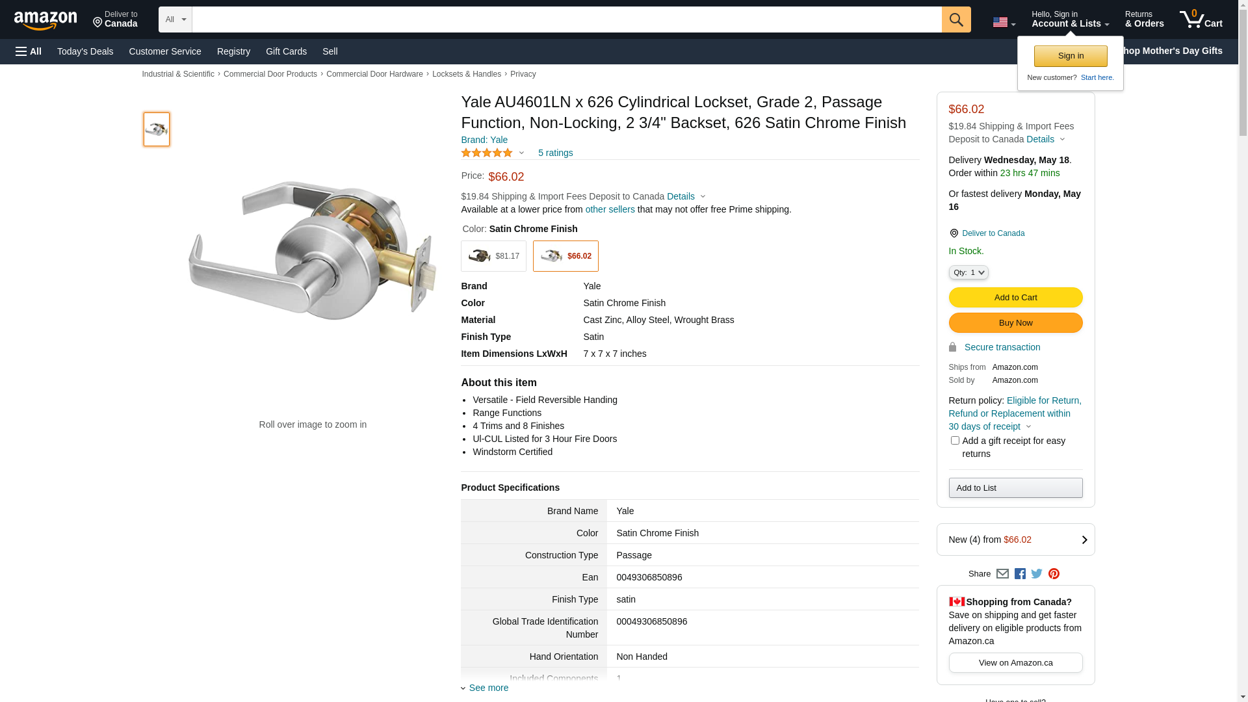1248x702 pixels.
Task: Share product on Twitter
Action: tap(1037, 574)
